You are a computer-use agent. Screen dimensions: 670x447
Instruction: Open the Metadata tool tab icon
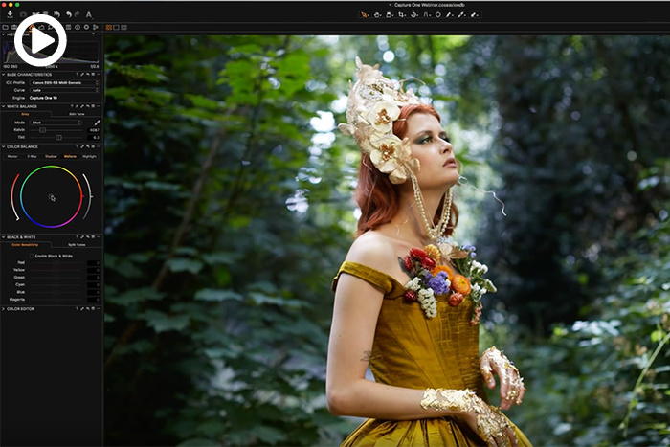point(78,28)
